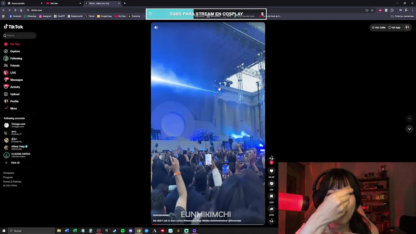Open the NotebookLM bookmark

click(75, 16)
